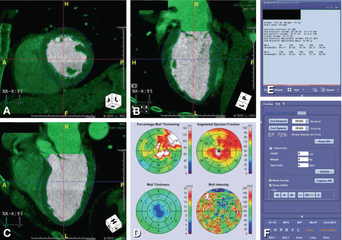This screenshot has width=342, height=240.
Task: Click the Wall Thickness color scale bar
Action: click(191, 211)
